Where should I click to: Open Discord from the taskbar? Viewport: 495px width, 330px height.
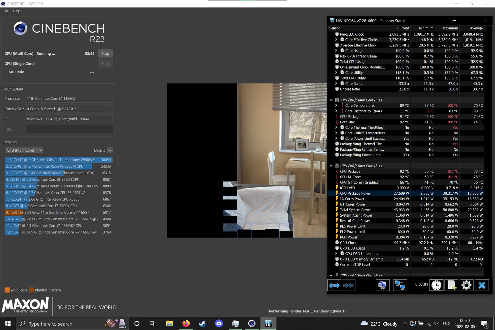(219, 323)
